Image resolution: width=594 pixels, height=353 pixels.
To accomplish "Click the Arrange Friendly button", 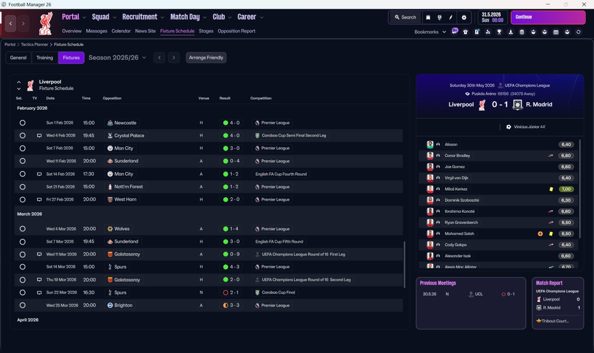I will click(x=206, y=58).
